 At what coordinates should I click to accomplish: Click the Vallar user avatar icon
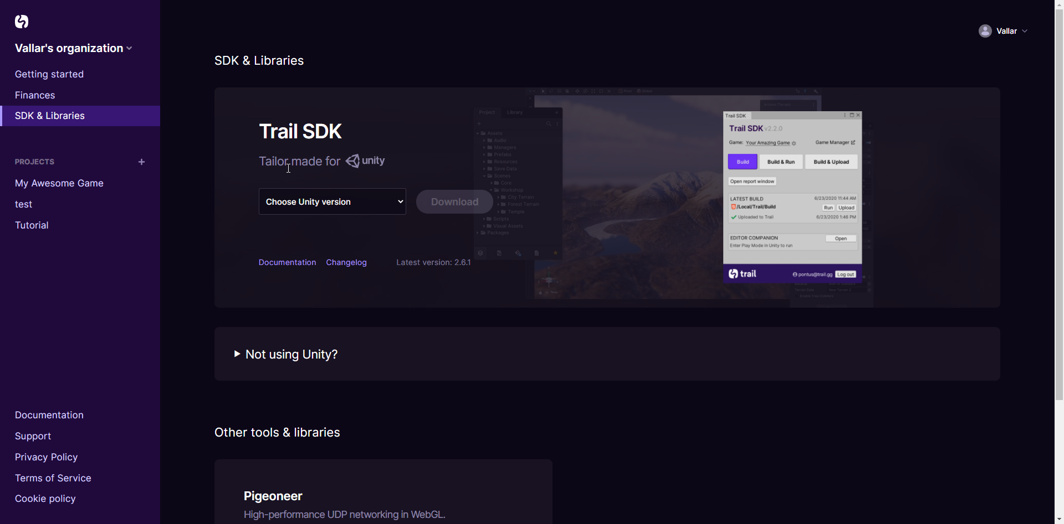coord(985,31)
